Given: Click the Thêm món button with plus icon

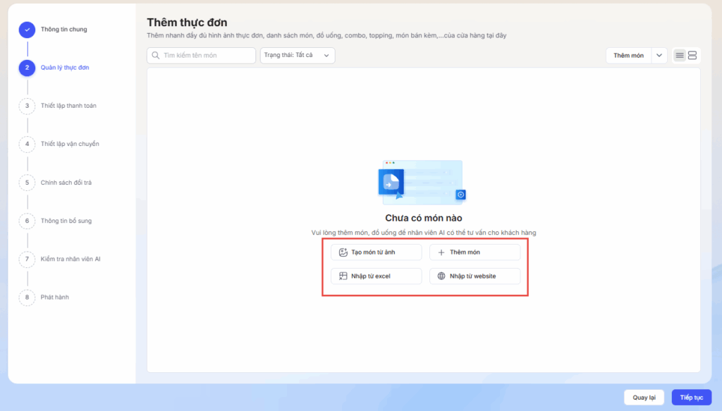Looking at the screenshot, I should tap(475, 252).
